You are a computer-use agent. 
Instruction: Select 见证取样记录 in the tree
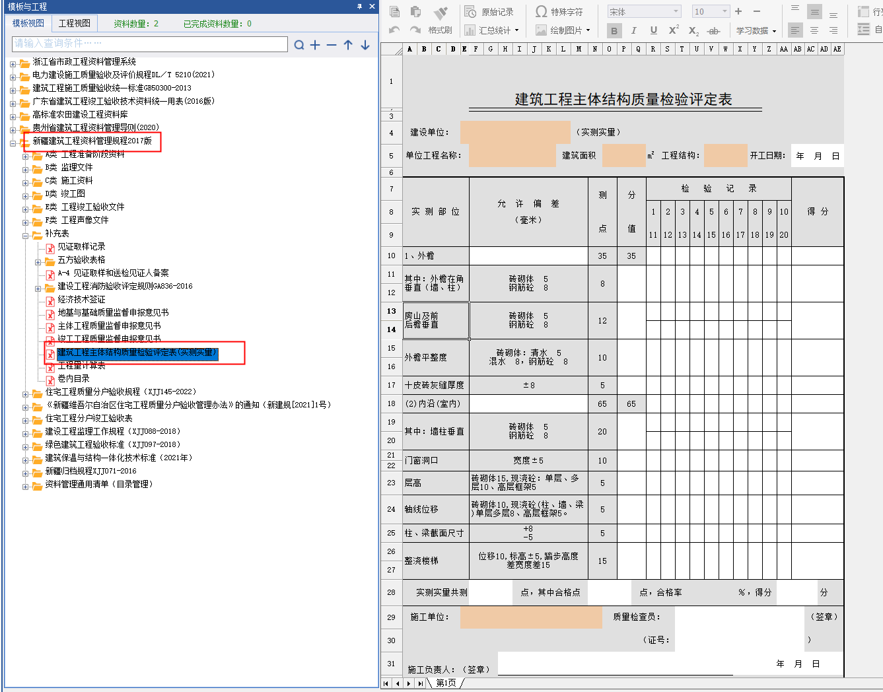coord(81,246)
